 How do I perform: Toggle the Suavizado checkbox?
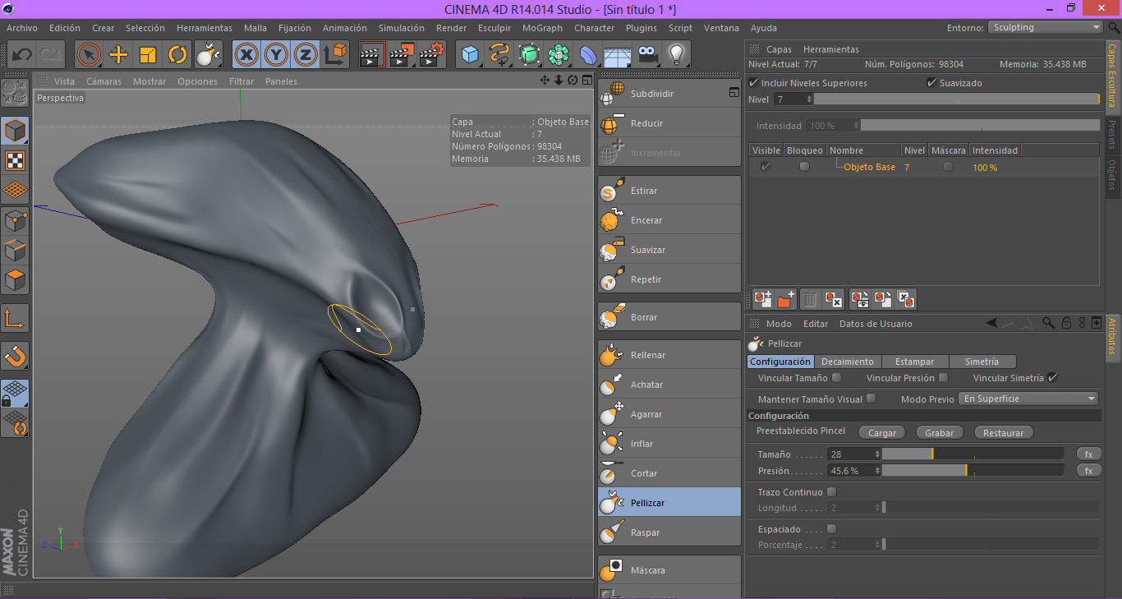coord(931,83)
